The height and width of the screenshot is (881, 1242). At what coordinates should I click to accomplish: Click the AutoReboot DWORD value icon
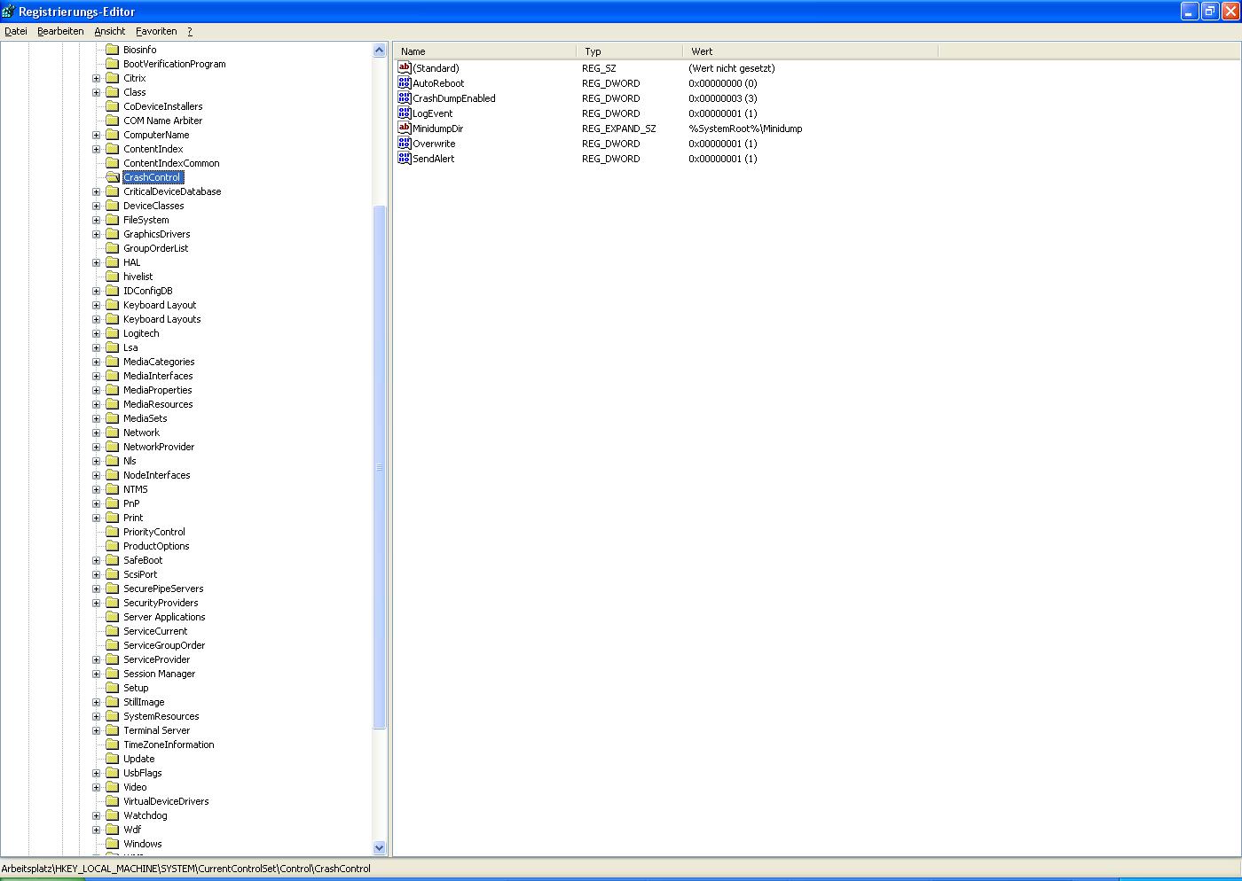click(x=405, y=83)
